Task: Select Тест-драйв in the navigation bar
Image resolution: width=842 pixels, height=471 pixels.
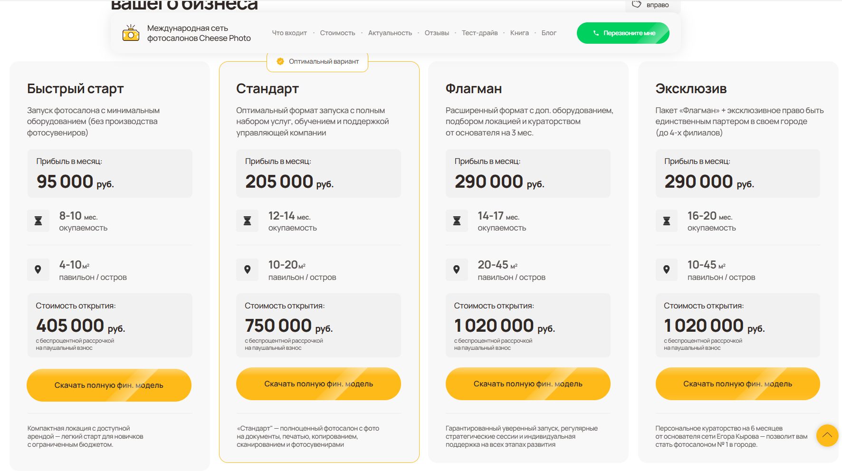Action: pos(479,33)
